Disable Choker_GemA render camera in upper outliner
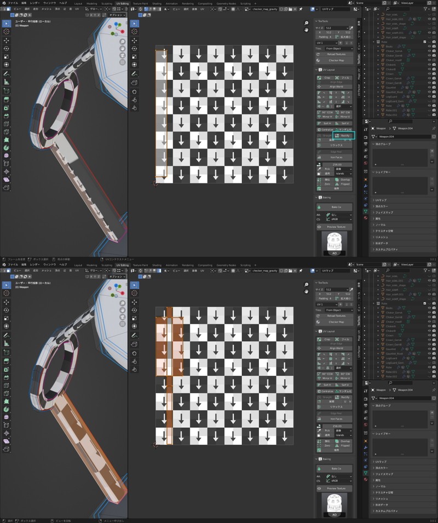The image size is (438, 523). pos(434,51)
